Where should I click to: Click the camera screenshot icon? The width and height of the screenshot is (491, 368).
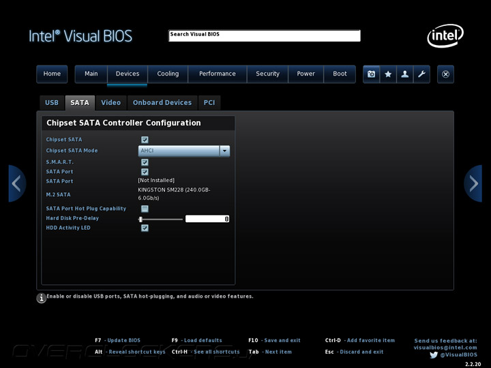tap(372, 74)
